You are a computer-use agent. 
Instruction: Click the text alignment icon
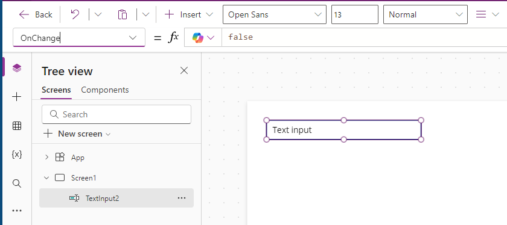(481, 14)
